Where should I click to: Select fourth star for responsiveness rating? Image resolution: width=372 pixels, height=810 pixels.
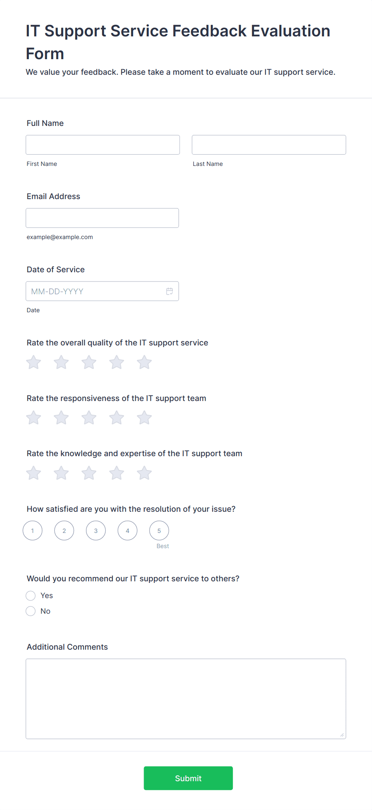pyautogui.click(x=117, y=418)
